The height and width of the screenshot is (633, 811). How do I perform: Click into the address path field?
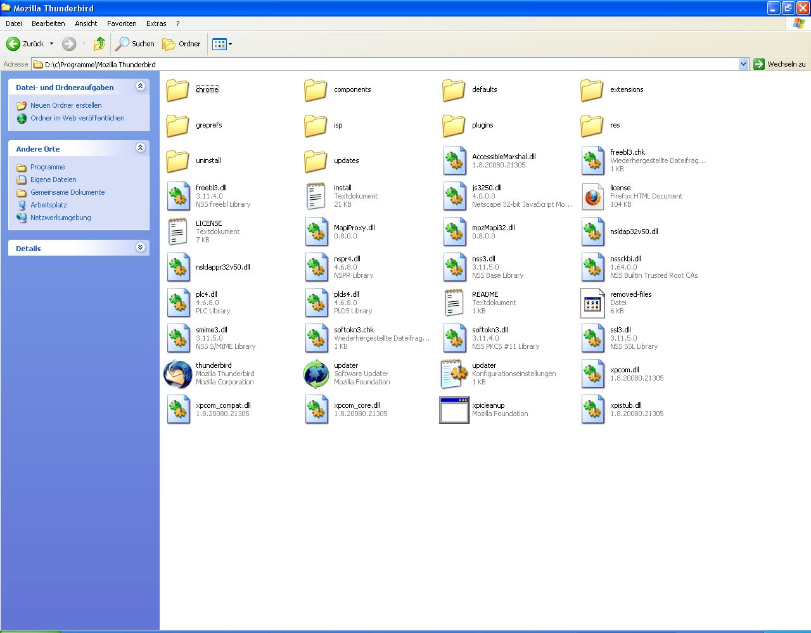point(380,64)
